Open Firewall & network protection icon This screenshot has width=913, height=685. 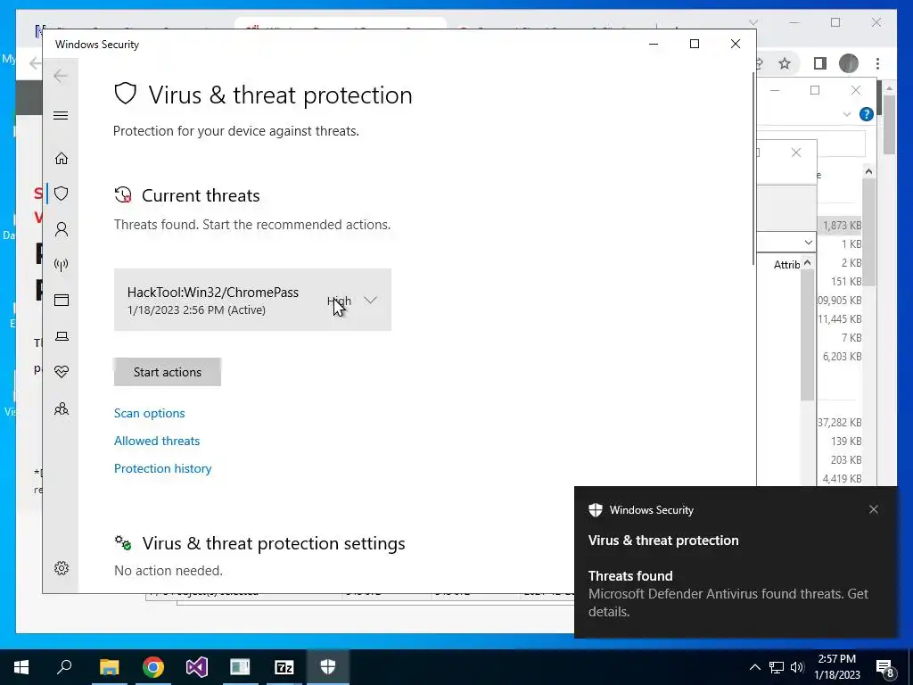tap(62, 265)
